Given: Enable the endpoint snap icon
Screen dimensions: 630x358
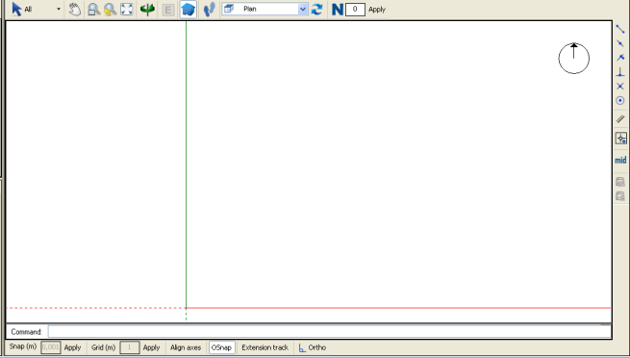Looking at the screenshot, I should tap(620, 29).
